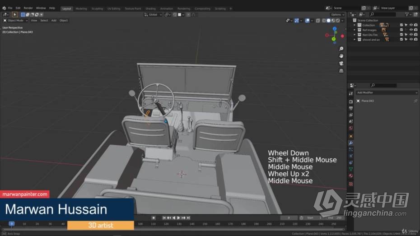Open the Render menu

coord(28,8)
